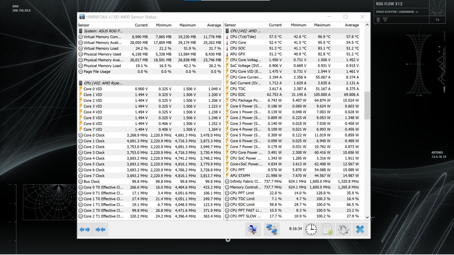Select the SoC Voltage row
454x255 pixels.
[x=292, y=66]
